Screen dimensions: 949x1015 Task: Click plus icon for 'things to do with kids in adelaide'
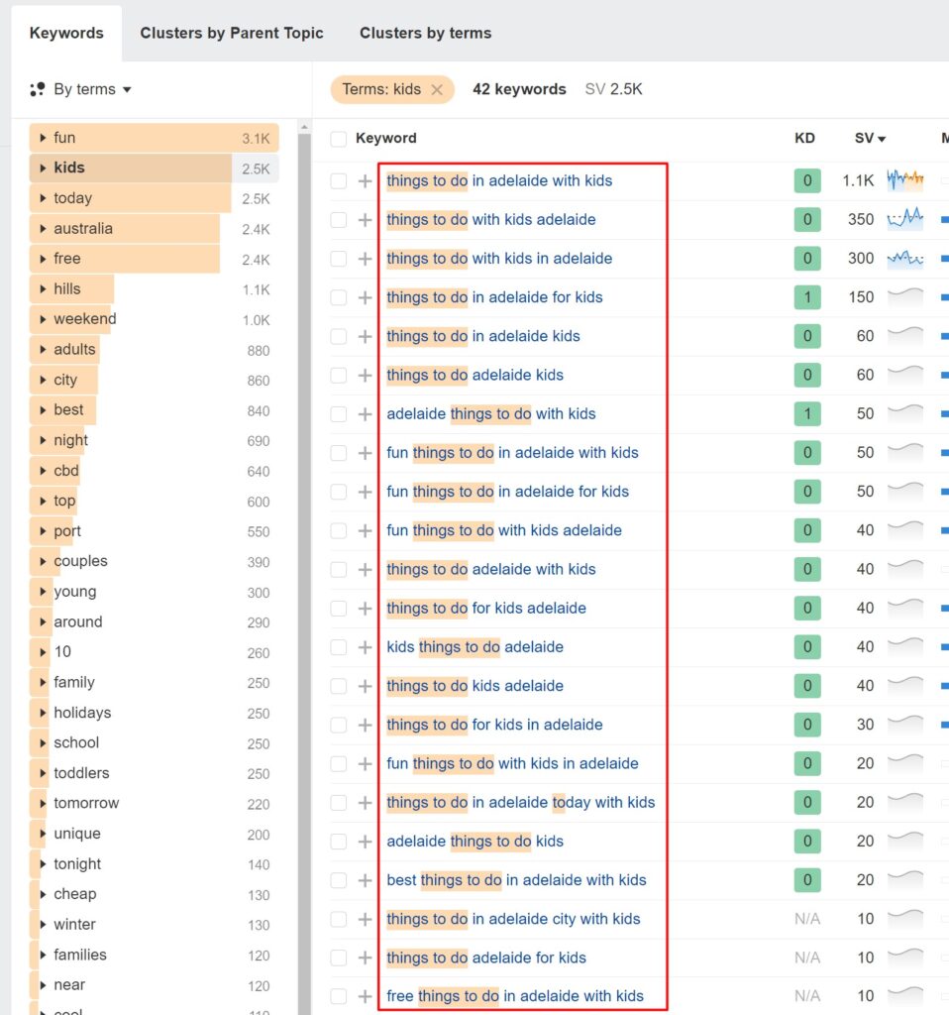pos(365,259)
